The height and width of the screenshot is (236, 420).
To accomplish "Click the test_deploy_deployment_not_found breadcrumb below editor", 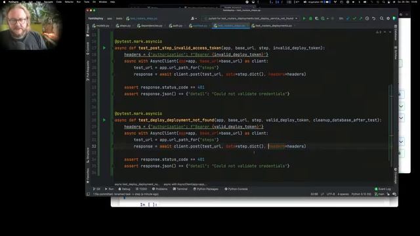I will click(137, 184).
